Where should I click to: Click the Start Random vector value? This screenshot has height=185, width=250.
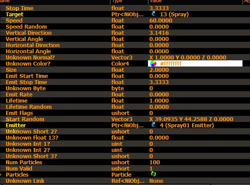tap(191, 119)
